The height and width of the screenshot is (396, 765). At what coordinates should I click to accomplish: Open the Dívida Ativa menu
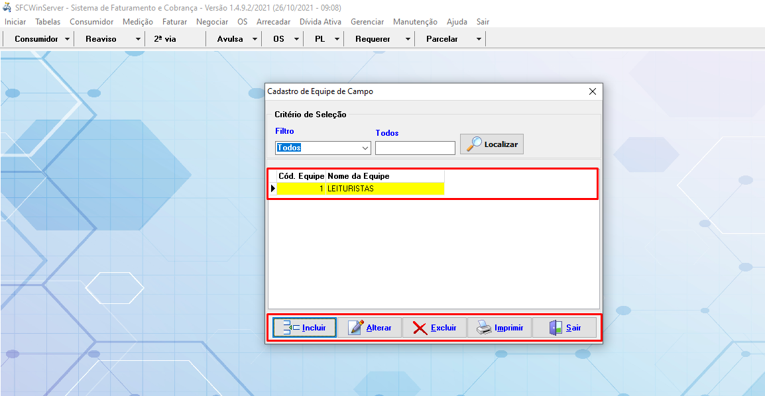(x=320, y=22)
